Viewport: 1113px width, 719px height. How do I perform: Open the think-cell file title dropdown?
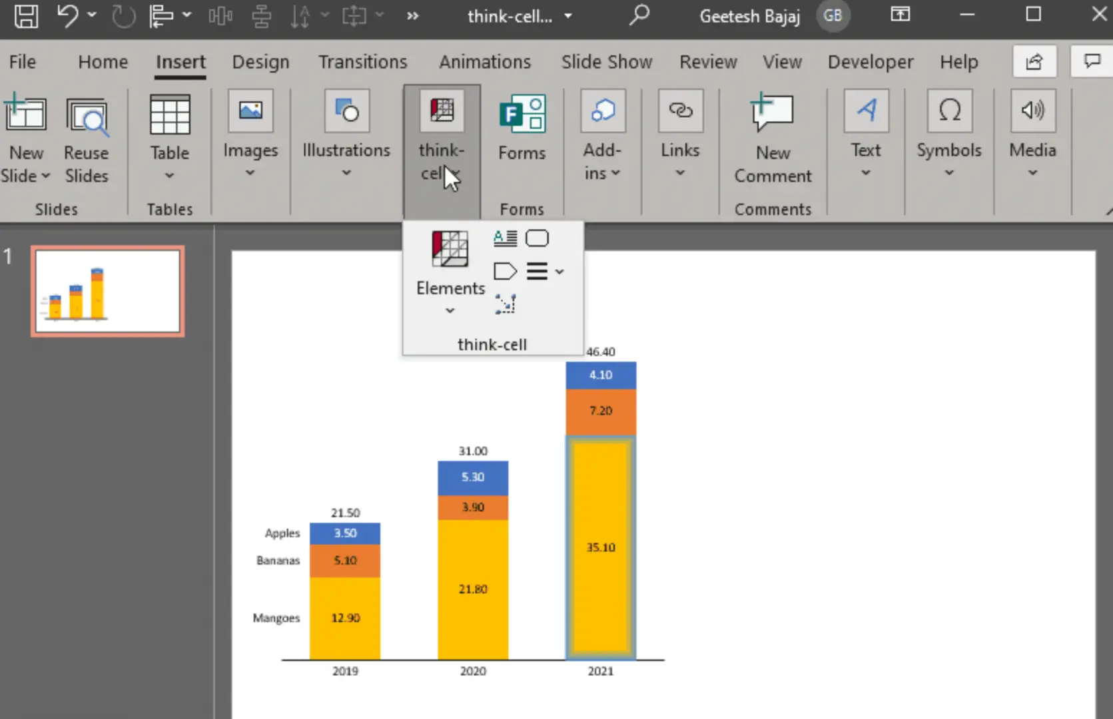coord(567,16)
